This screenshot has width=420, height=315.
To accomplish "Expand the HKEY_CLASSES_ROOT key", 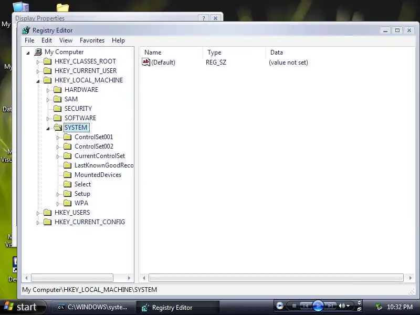I will click(38, 62).
